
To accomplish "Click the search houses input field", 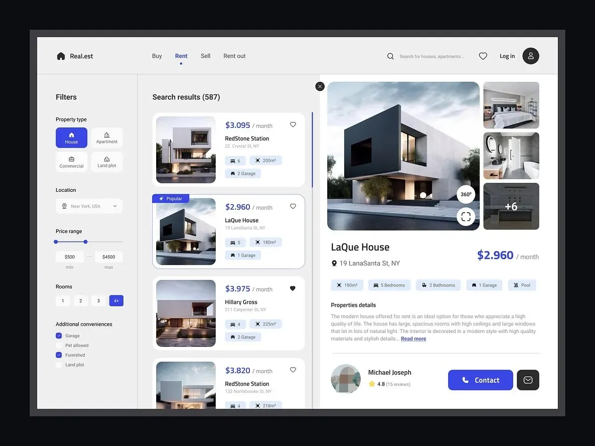I will [432, 56].
